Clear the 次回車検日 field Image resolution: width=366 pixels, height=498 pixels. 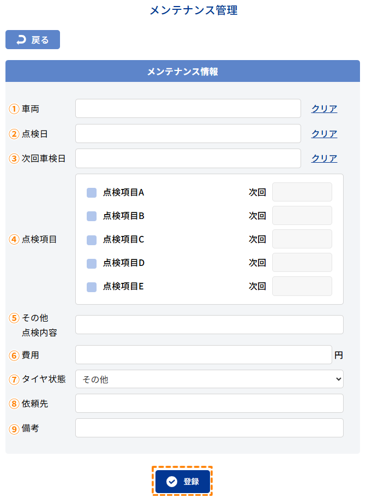pos(324,158)
